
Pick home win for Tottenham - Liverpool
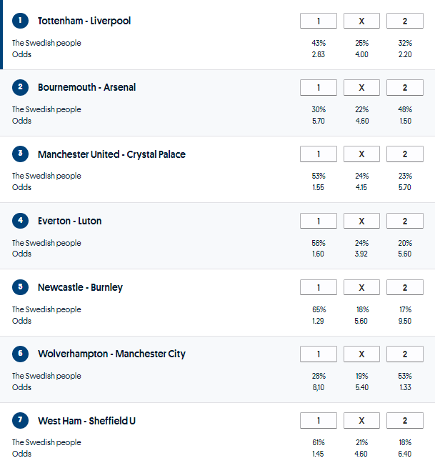[x=319, y=21]
